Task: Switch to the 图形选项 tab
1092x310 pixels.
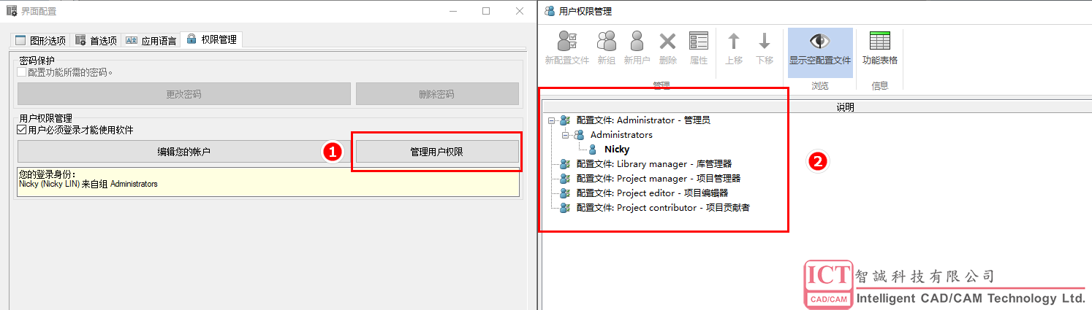Action: pyautogui.click(x=40, y=40)
